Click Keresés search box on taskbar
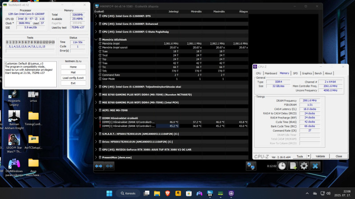The width and height of the screenshot is (355, 199). click(128, 193)
